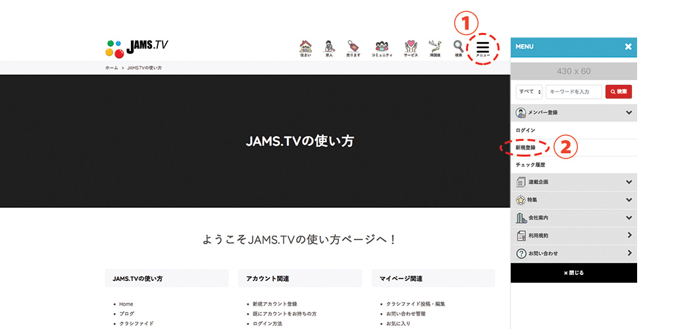Click the 特集 star icon
Image resolution: width=674 pixels, height=329 pixels.
[521, 200]
